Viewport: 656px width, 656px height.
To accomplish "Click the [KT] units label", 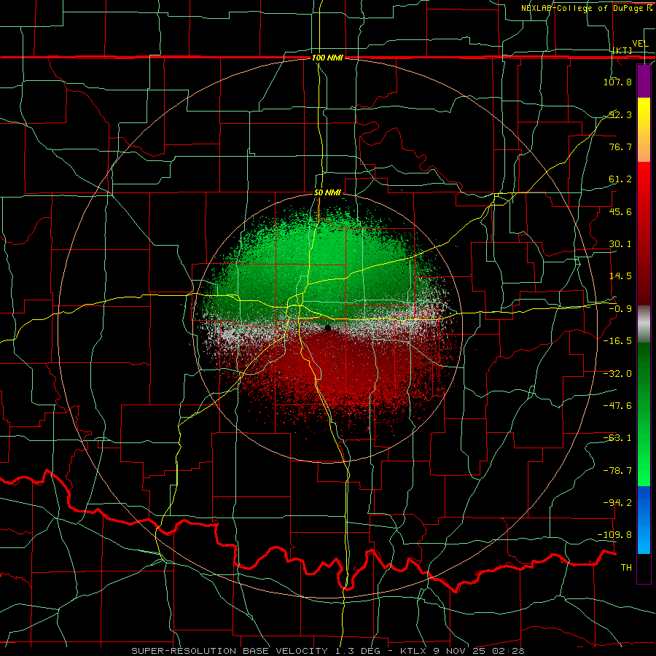I will [622, 50].
